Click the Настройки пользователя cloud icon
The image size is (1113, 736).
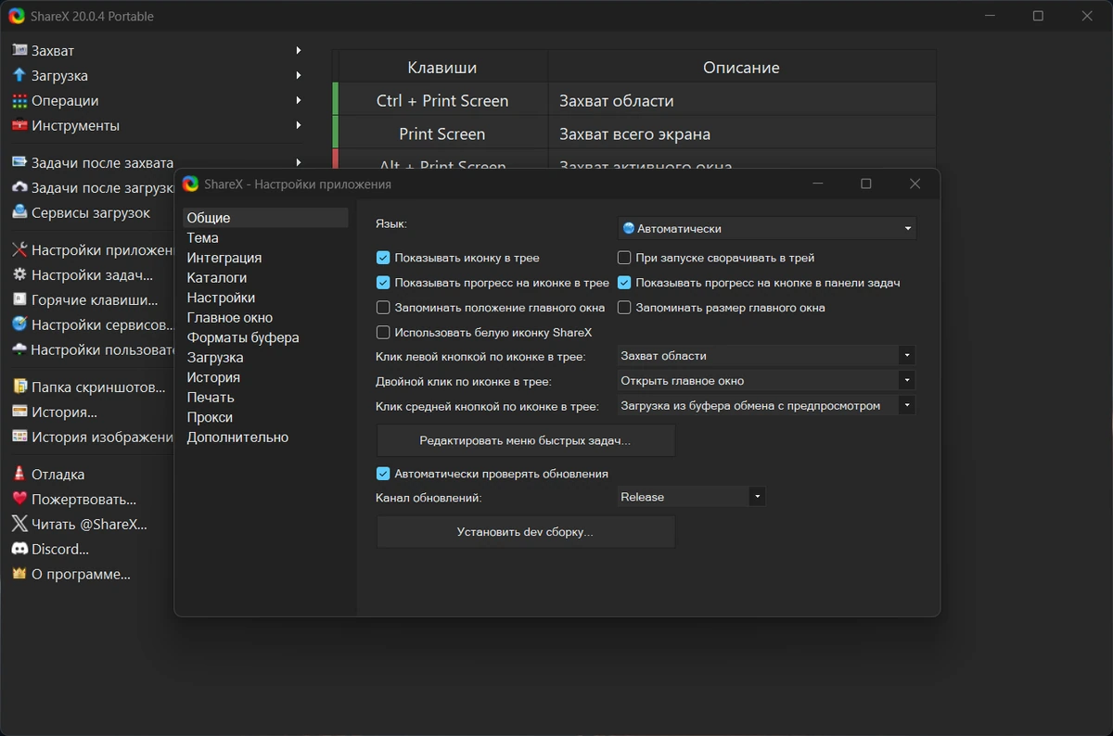point(19,349)
